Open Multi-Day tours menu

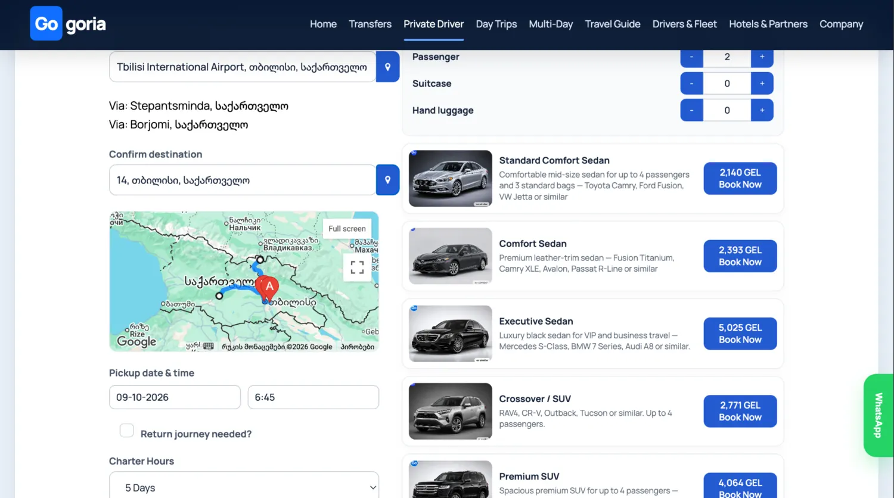(x=551, y=24)
